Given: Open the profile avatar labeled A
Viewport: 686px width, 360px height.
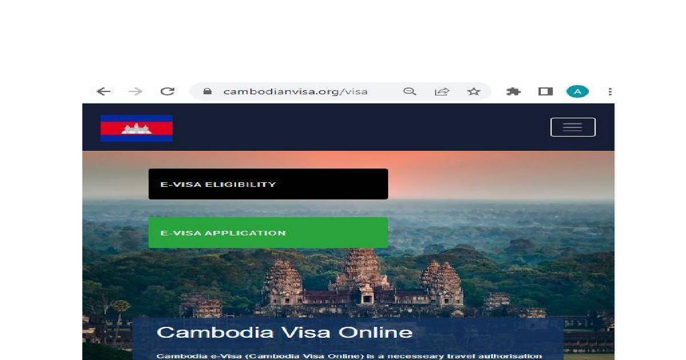Looking at the screenshot, I should pos(577,91).
